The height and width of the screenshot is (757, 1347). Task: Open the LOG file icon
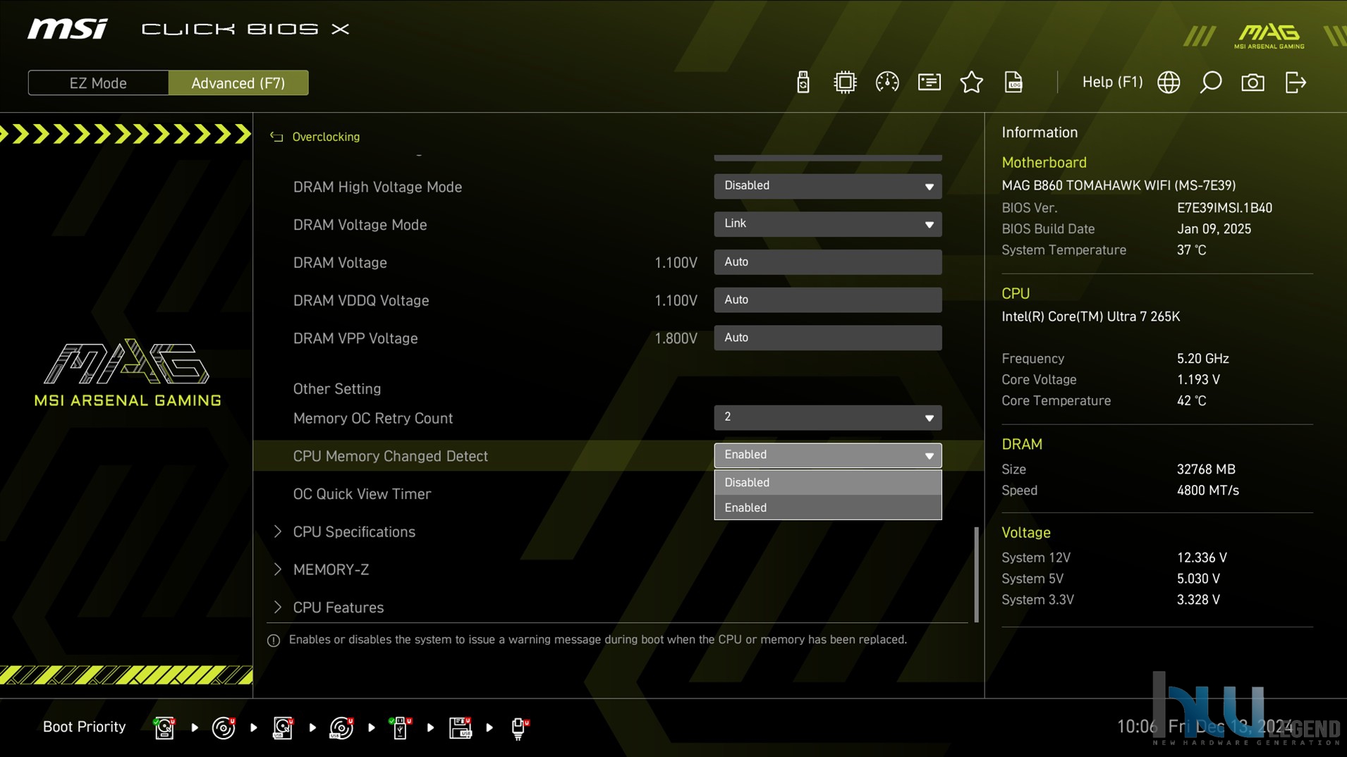[x=1013, y=82]
